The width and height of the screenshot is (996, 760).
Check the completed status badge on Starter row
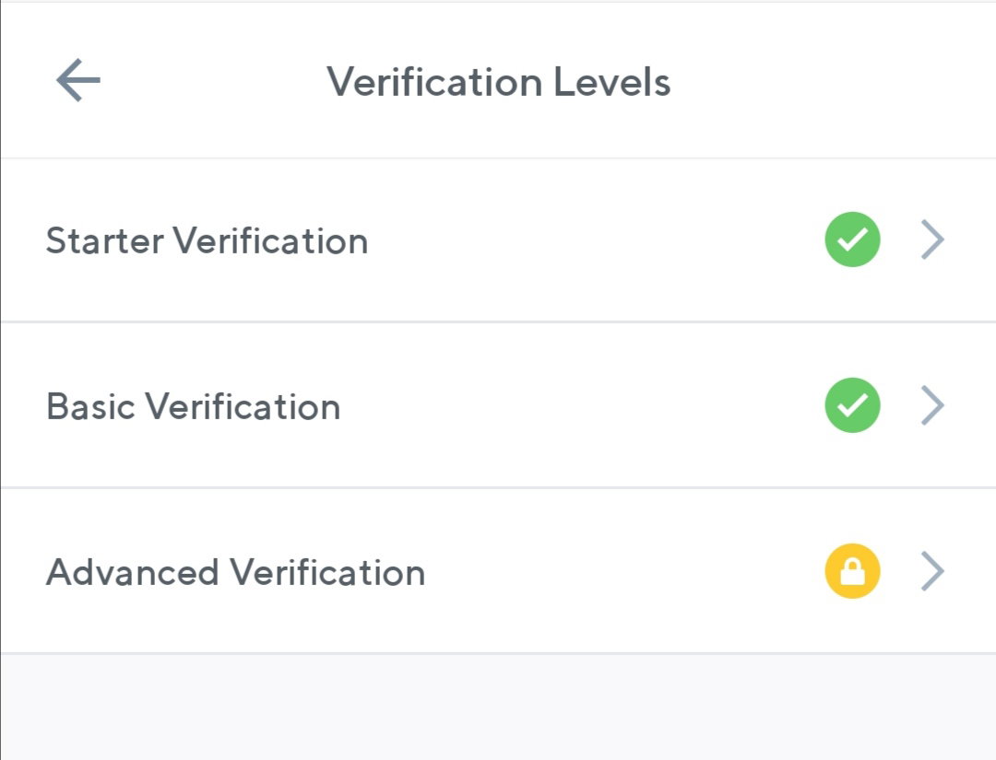tap(852, 240)
